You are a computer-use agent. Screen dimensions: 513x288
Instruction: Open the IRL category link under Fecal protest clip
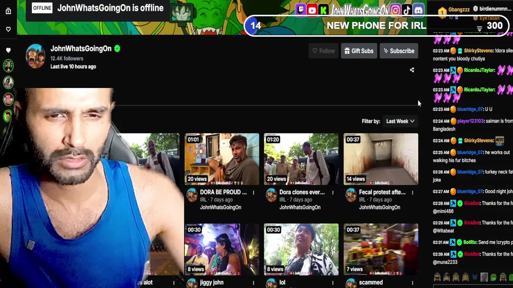coord(362,200)
